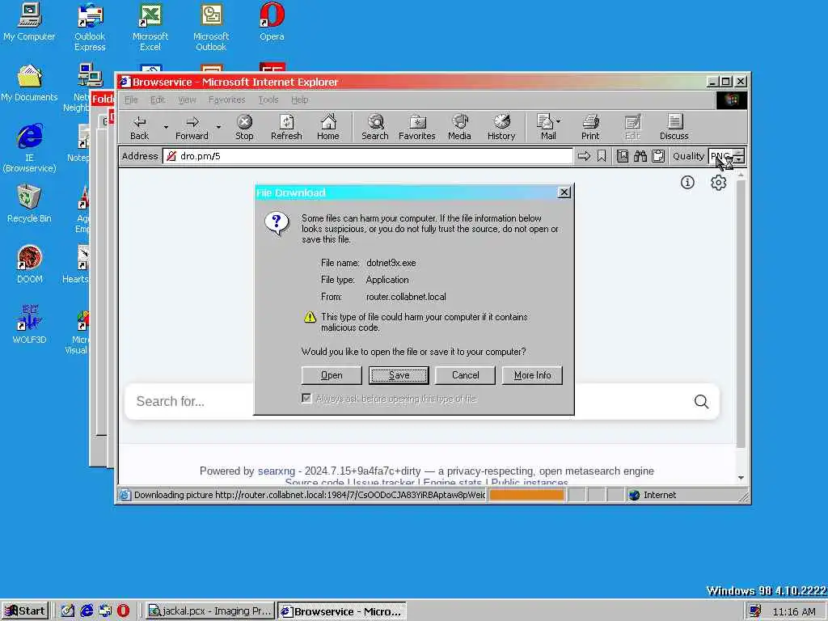Viewport: 828px width, 621px height.
Task: Open the searxng info circle icon
Action: (687, 183)
